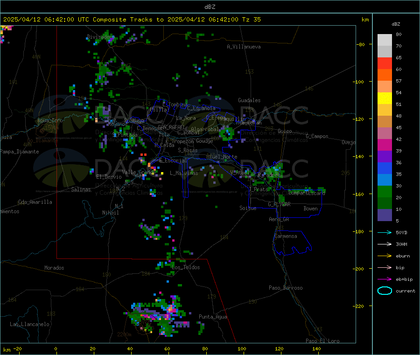Click the cyan 'current' ellipse legend icon
Image resolution: width=420 pixels, height=355 pixels.
coord(385,291)
